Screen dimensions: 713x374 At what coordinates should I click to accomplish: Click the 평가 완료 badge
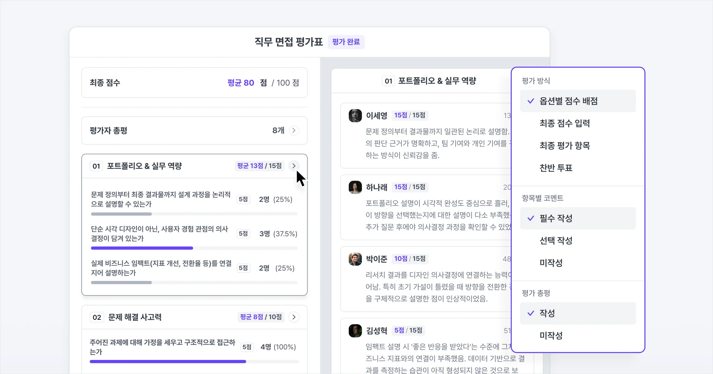(x=346, y=42)
